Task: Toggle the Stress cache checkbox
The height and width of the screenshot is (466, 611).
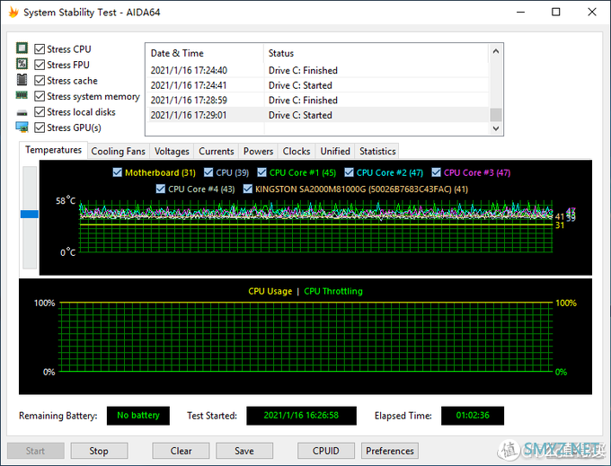Action: click(40, 81)
